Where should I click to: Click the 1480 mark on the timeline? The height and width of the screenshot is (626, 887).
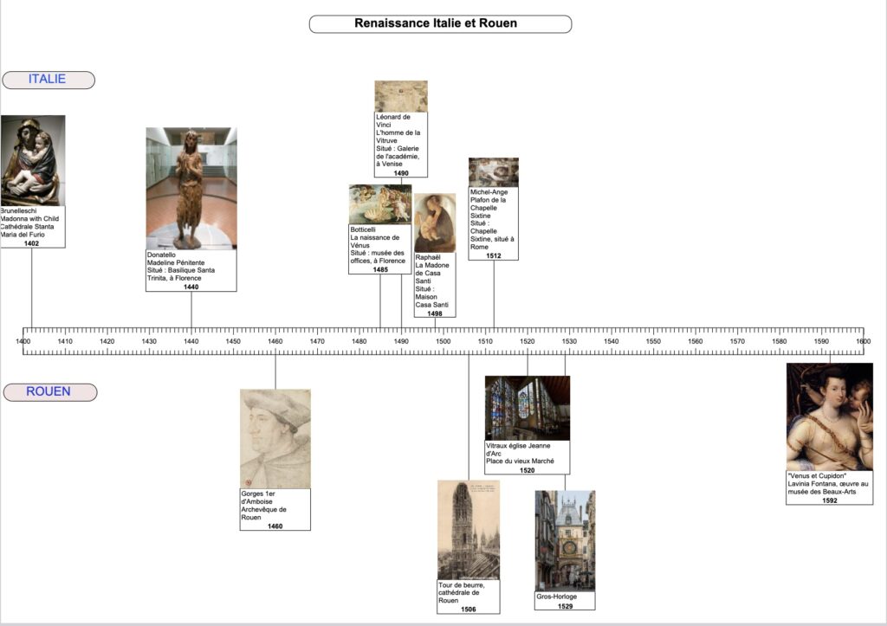(359, 341)
